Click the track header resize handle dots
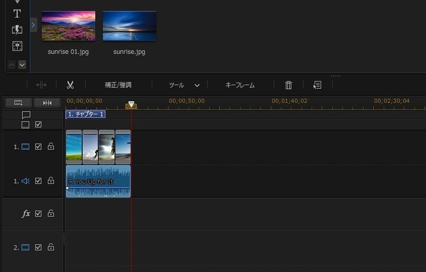 click(64, 239)
